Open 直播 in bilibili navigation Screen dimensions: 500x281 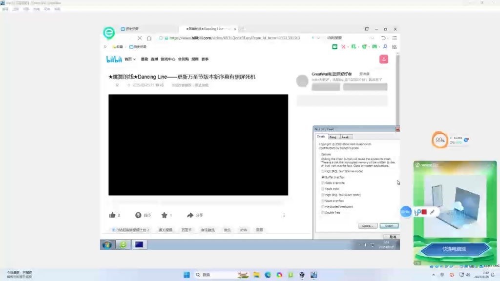[154, 59]
